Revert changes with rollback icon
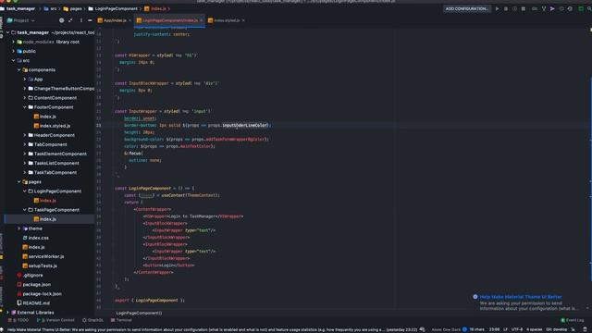Viewport: 592px width, 333px height. tap(570, 8)
